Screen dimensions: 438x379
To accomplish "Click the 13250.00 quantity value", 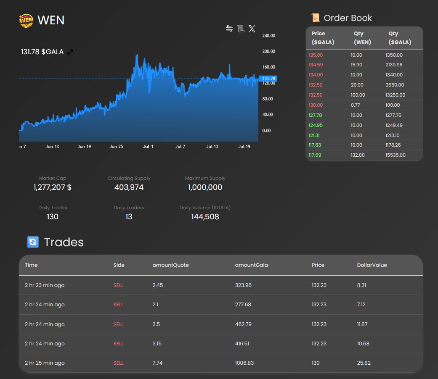I will 395,95.
